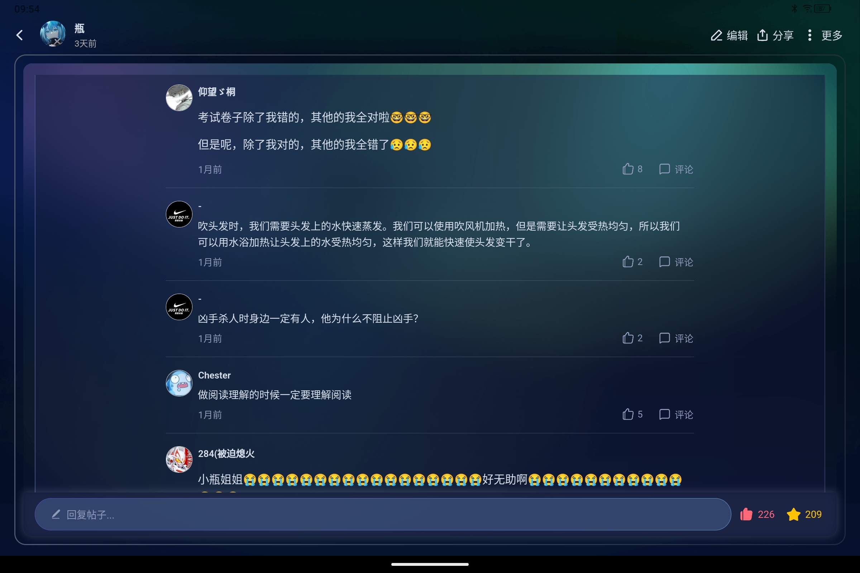
Task: Open 评论 on Chester's comment
Action: tap(676, 414)
